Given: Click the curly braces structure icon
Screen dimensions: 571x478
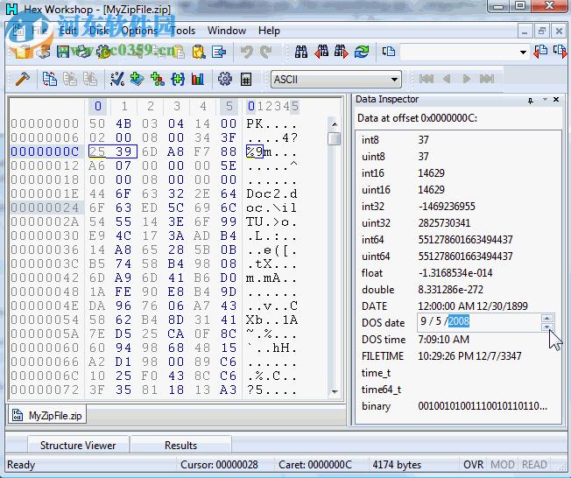Looking at the screenshot, I should pyautogui.click(x=178, y=79).
